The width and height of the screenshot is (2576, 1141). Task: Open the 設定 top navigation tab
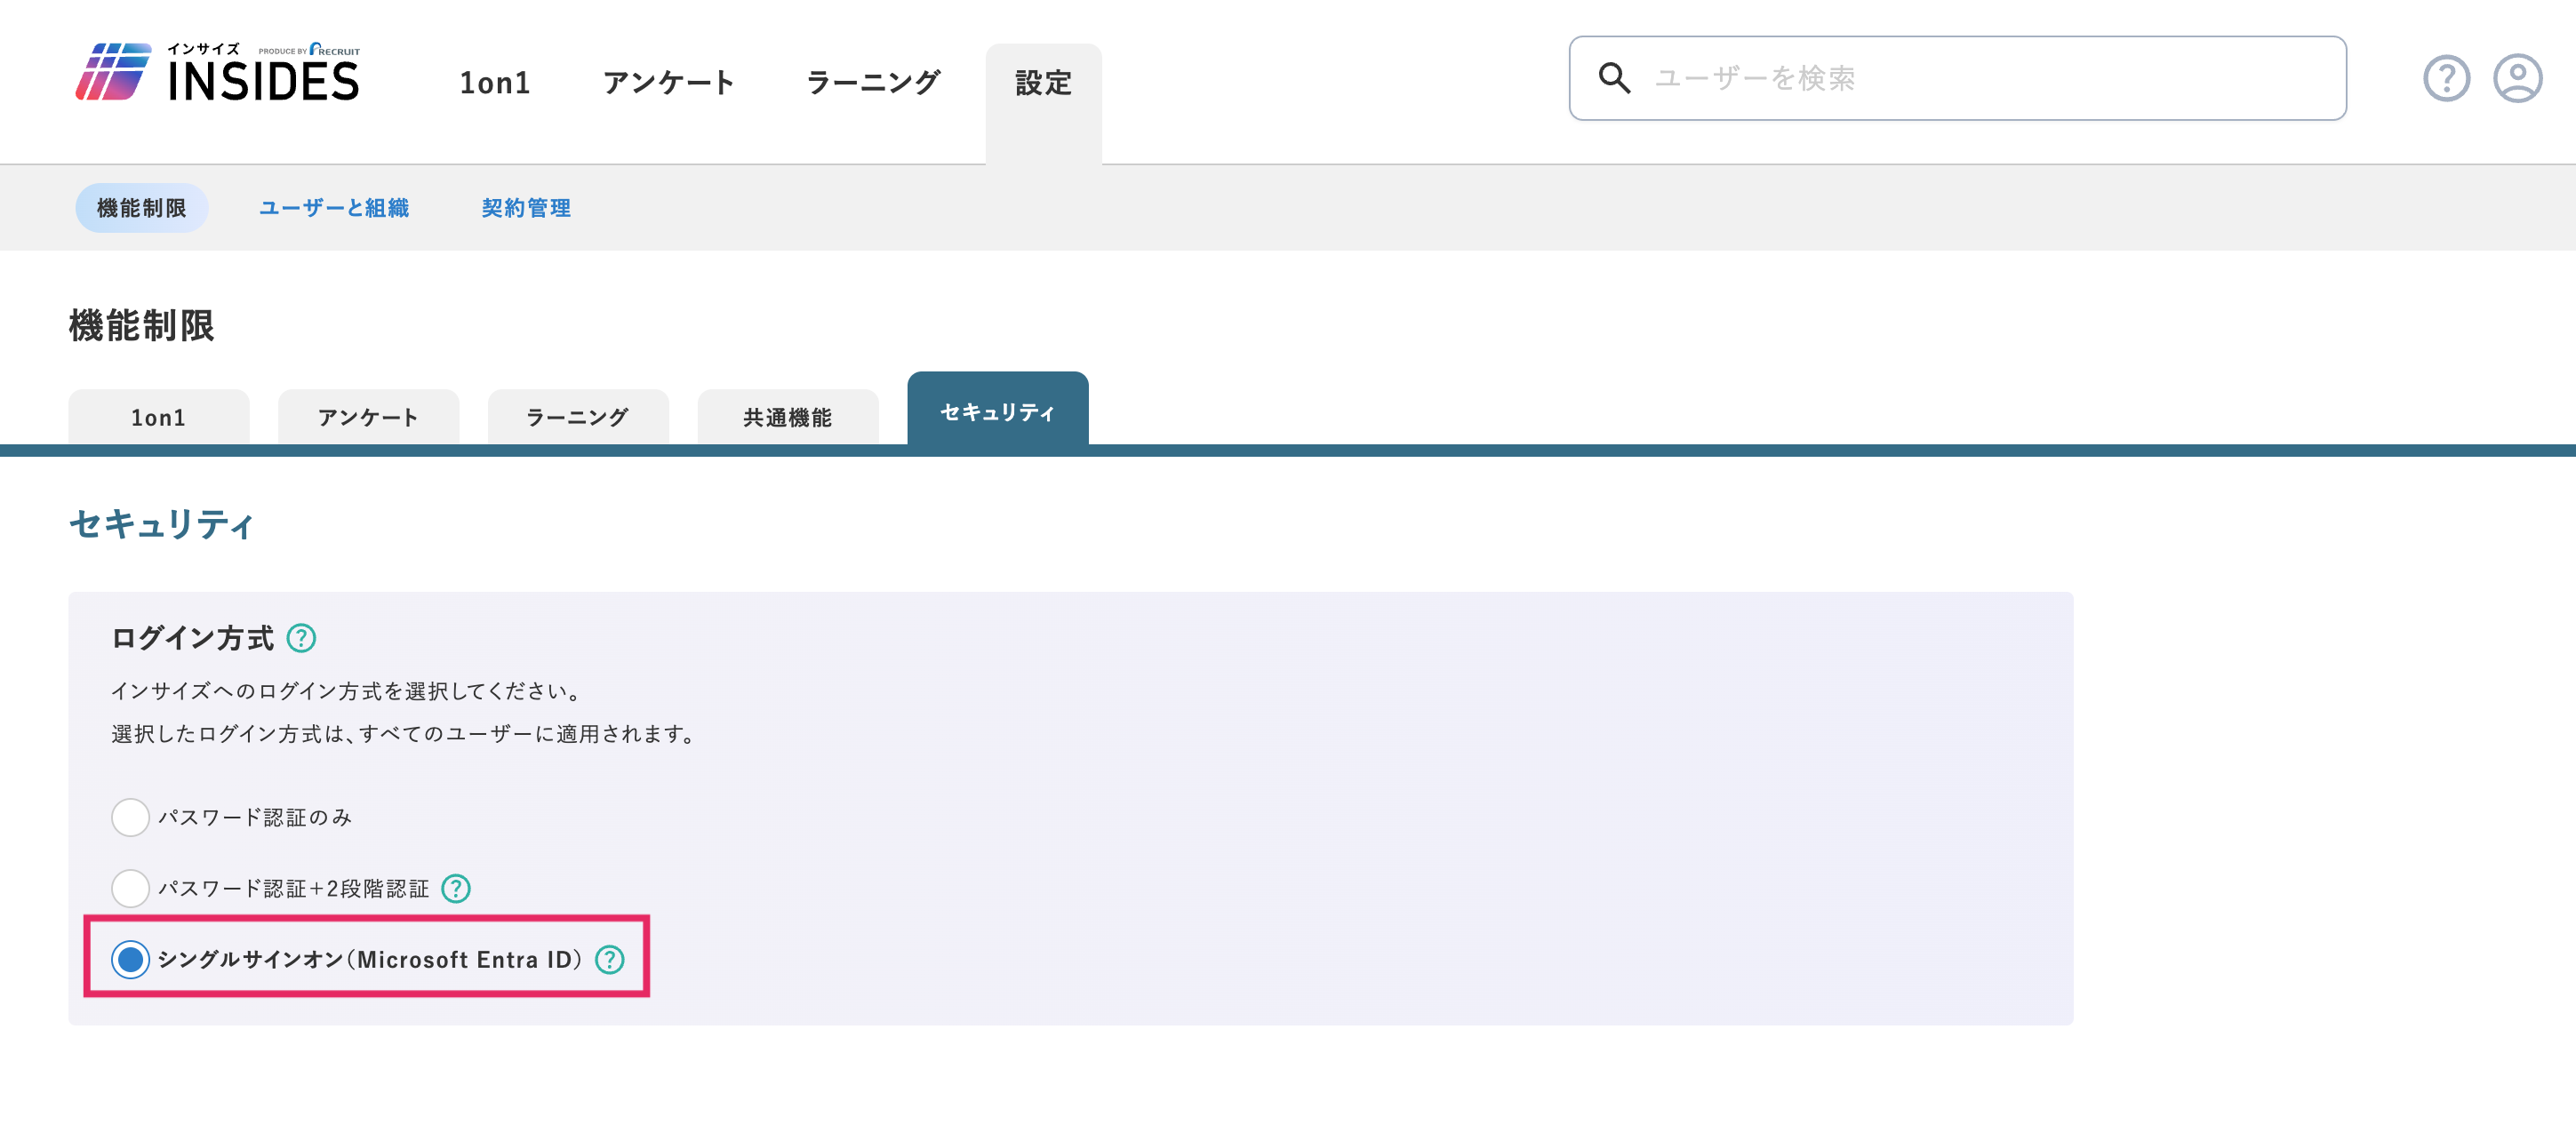pyautogui.click(x=1043, y=103)
